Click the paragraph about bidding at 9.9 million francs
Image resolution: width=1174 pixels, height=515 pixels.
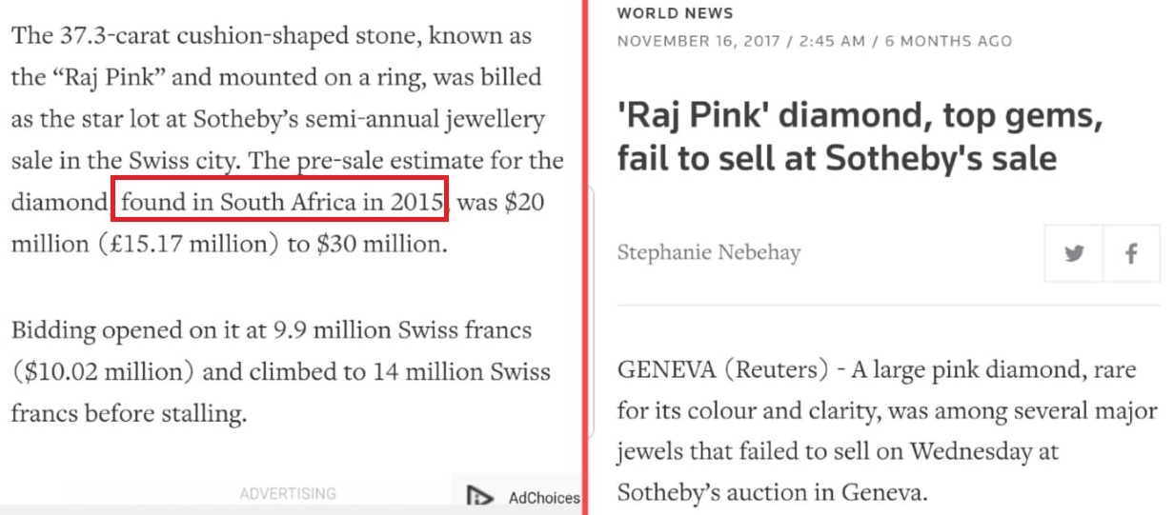pos(281,372)
